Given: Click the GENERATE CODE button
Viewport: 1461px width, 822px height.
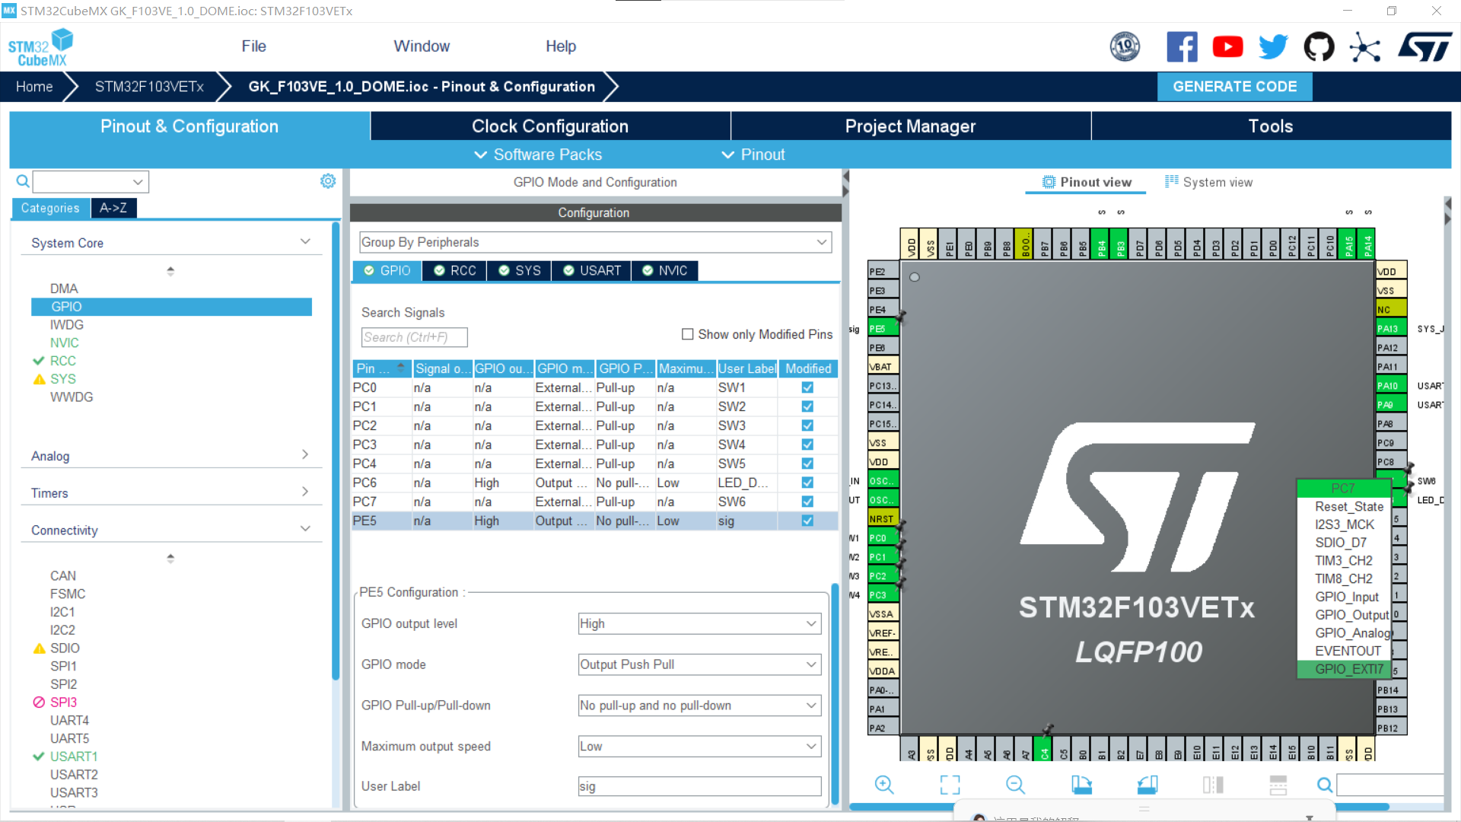Looking at the screenshot, I should pyautogui.click(x=1234, y=86).
